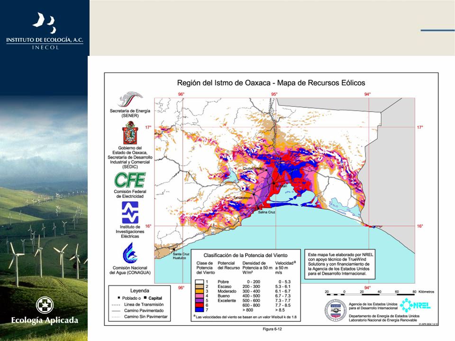Click the 'Pobre' resource potential label
Viewport: 455px width, 341px height.
coord(223,281)
